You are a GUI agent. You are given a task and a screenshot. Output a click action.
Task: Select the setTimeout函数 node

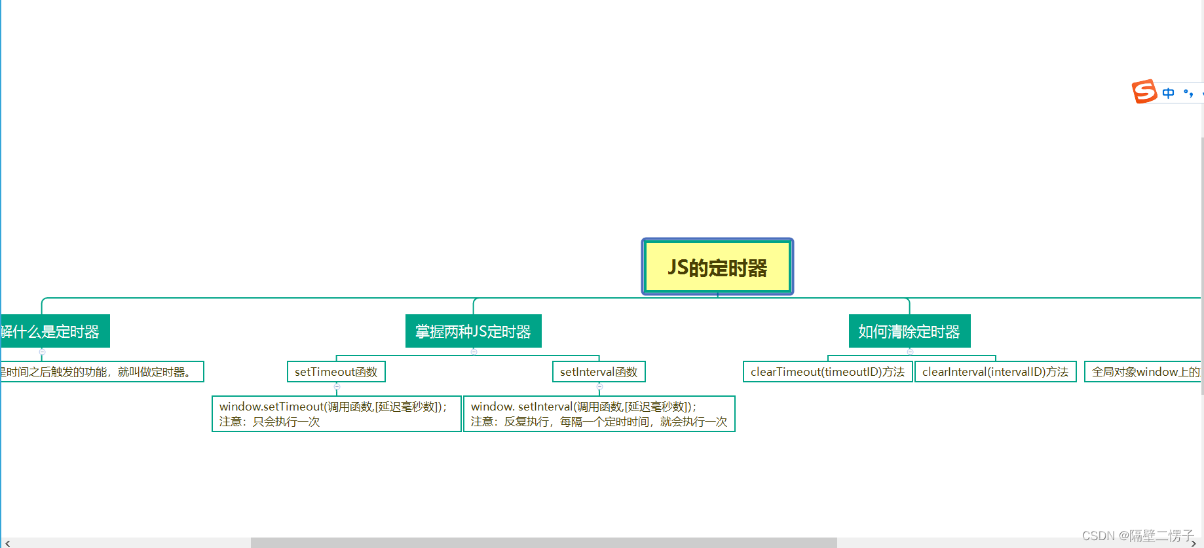(336, 372)
